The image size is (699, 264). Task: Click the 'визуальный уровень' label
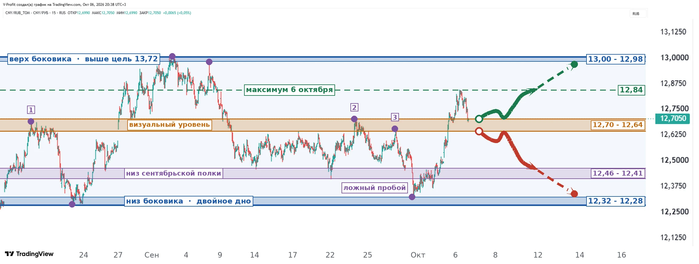pyautogui.click(x=170, y=125)
